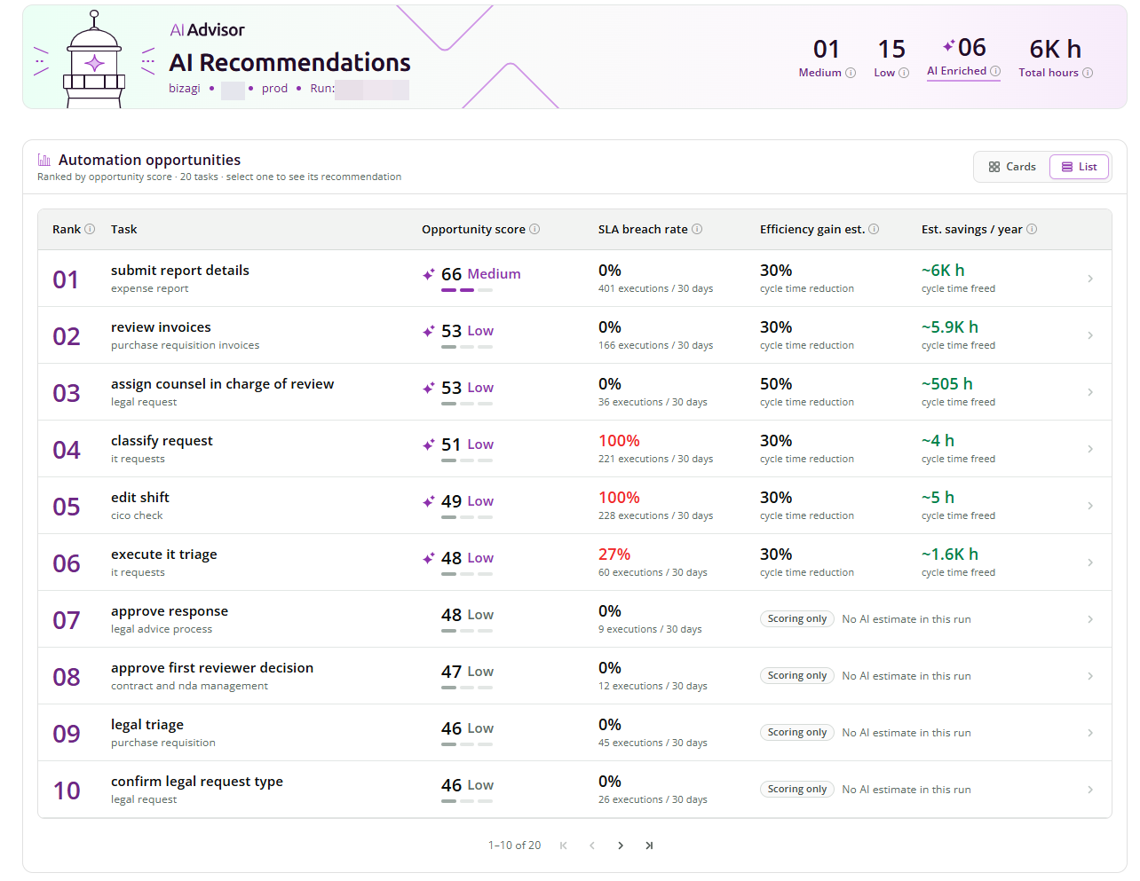Expand the edit shift row chevron
This screenshot has height=881, width=1140.
coord(1090,506)
